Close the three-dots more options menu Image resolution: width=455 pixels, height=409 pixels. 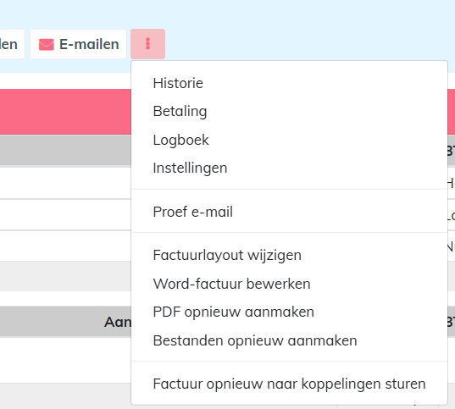[x=147, y=44]
